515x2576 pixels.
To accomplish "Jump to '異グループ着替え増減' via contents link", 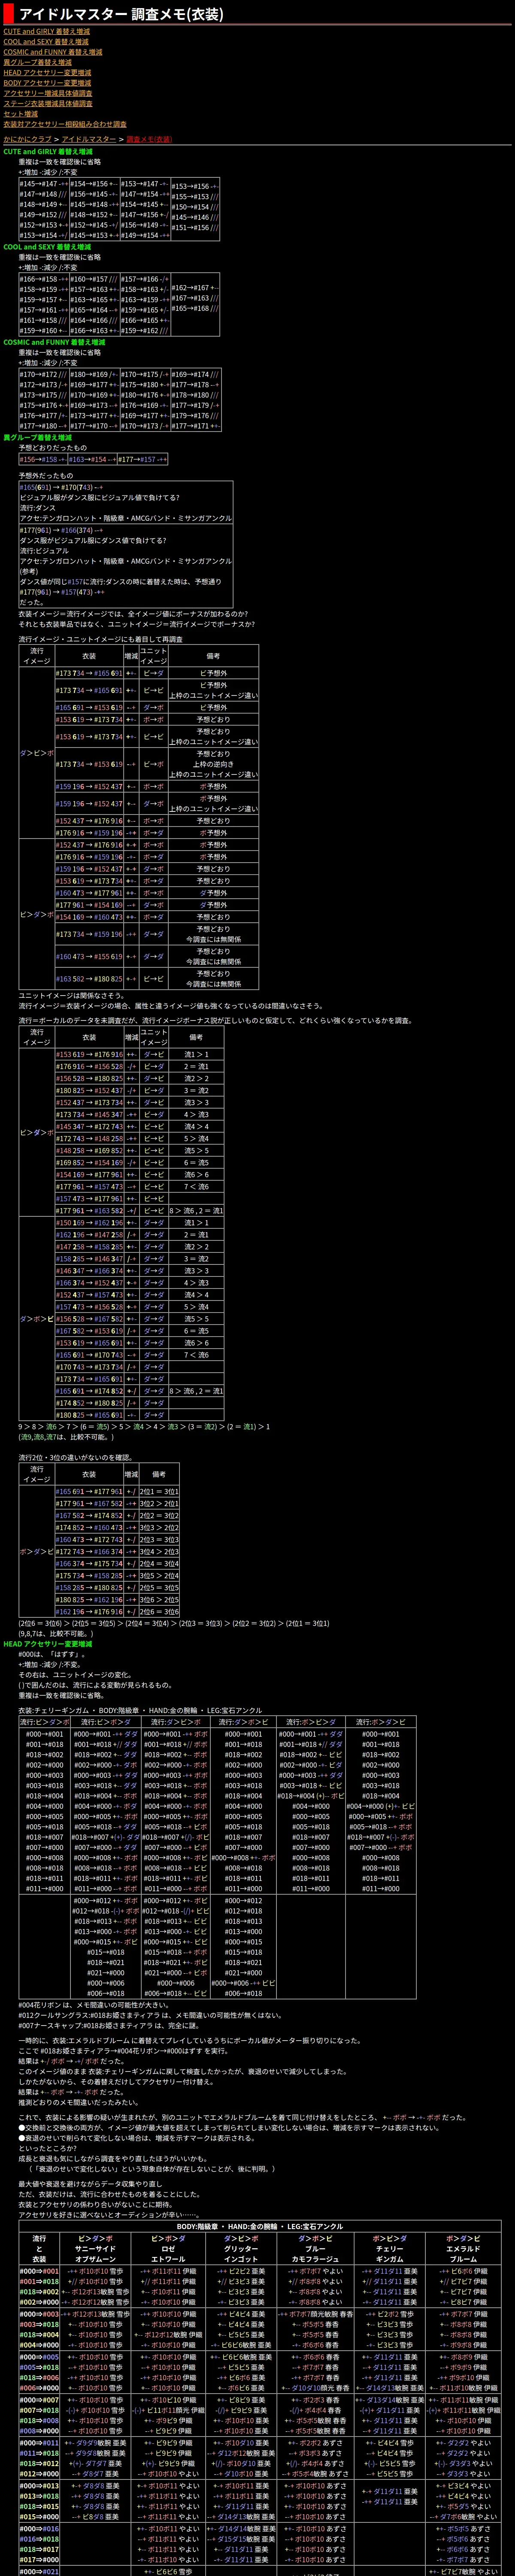I will point(37,62).
